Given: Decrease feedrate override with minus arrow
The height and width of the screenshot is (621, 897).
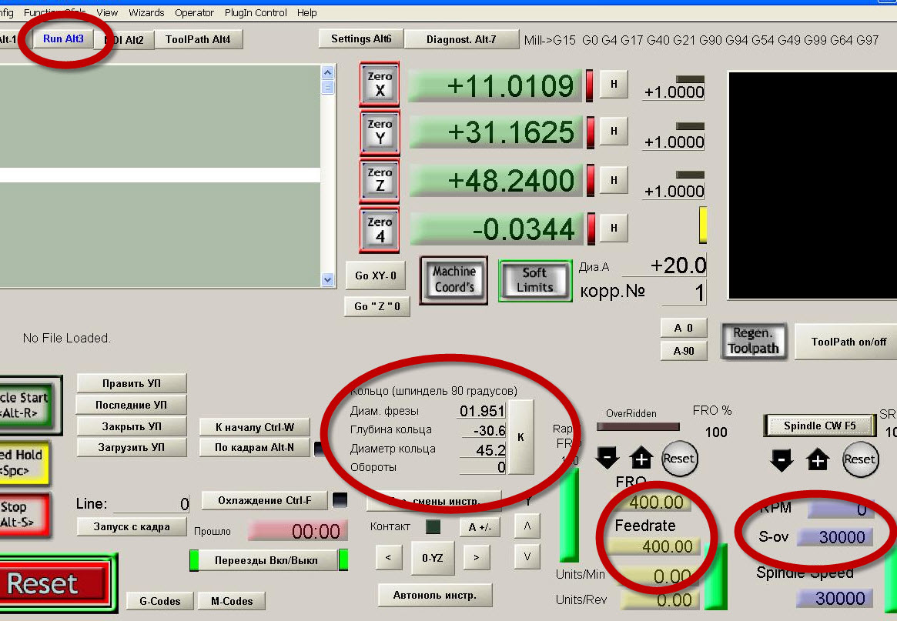Looking at the screenshot, I should point(607,459).
